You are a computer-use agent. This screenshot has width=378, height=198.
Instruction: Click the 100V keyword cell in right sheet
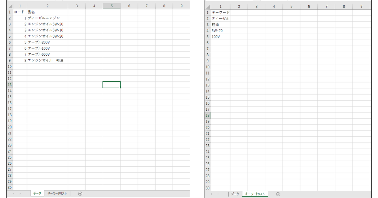pos(220,37)
